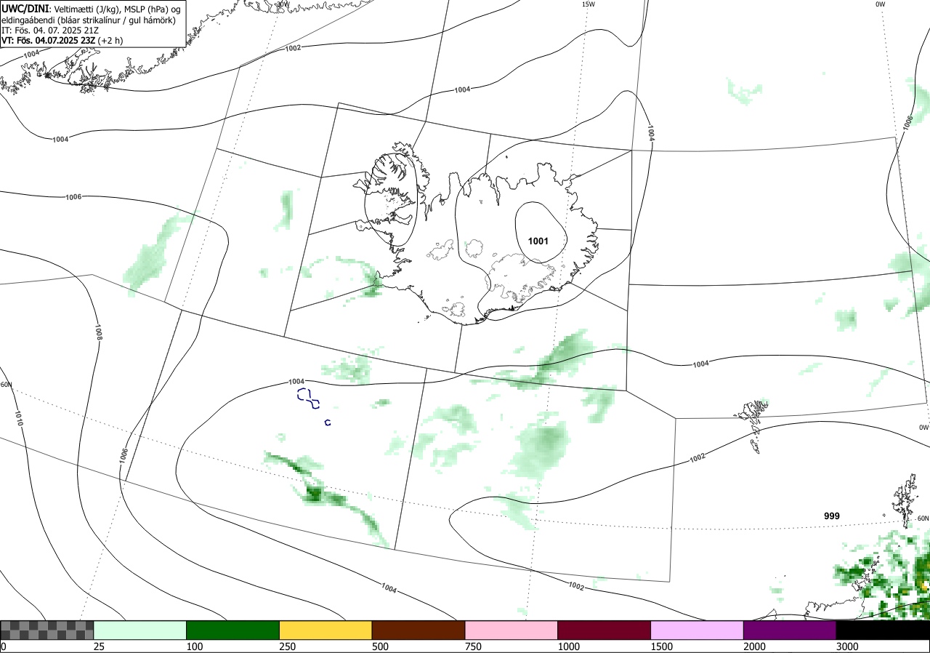This screenshot has height=653, width=930.
Task: Click the text 'eldingaábendi' in the header box
Action: click(x=28, y=20)
